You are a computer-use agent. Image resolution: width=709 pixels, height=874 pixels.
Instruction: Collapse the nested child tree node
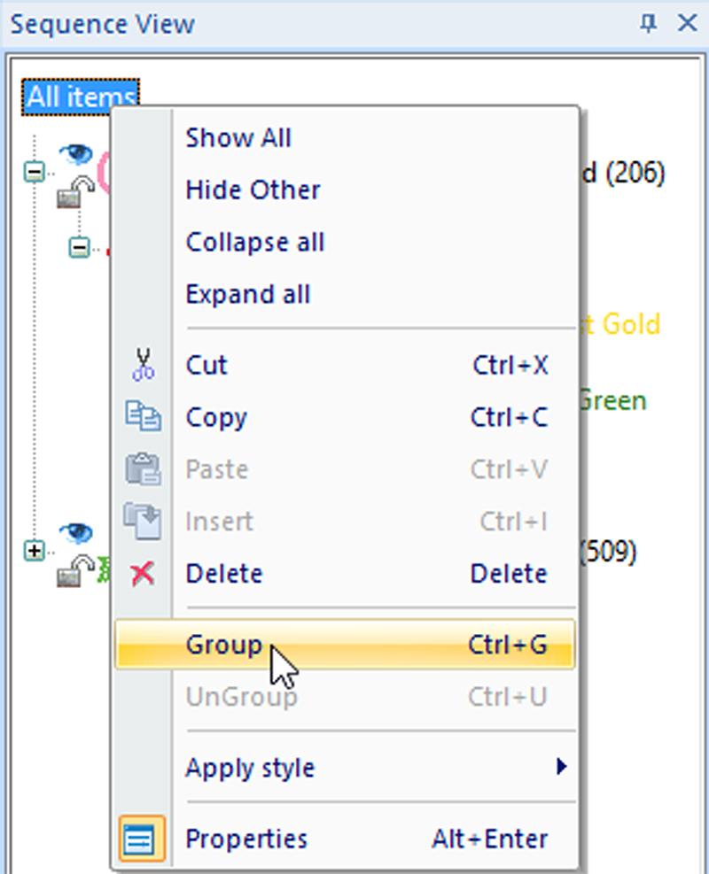coord(79,248)
